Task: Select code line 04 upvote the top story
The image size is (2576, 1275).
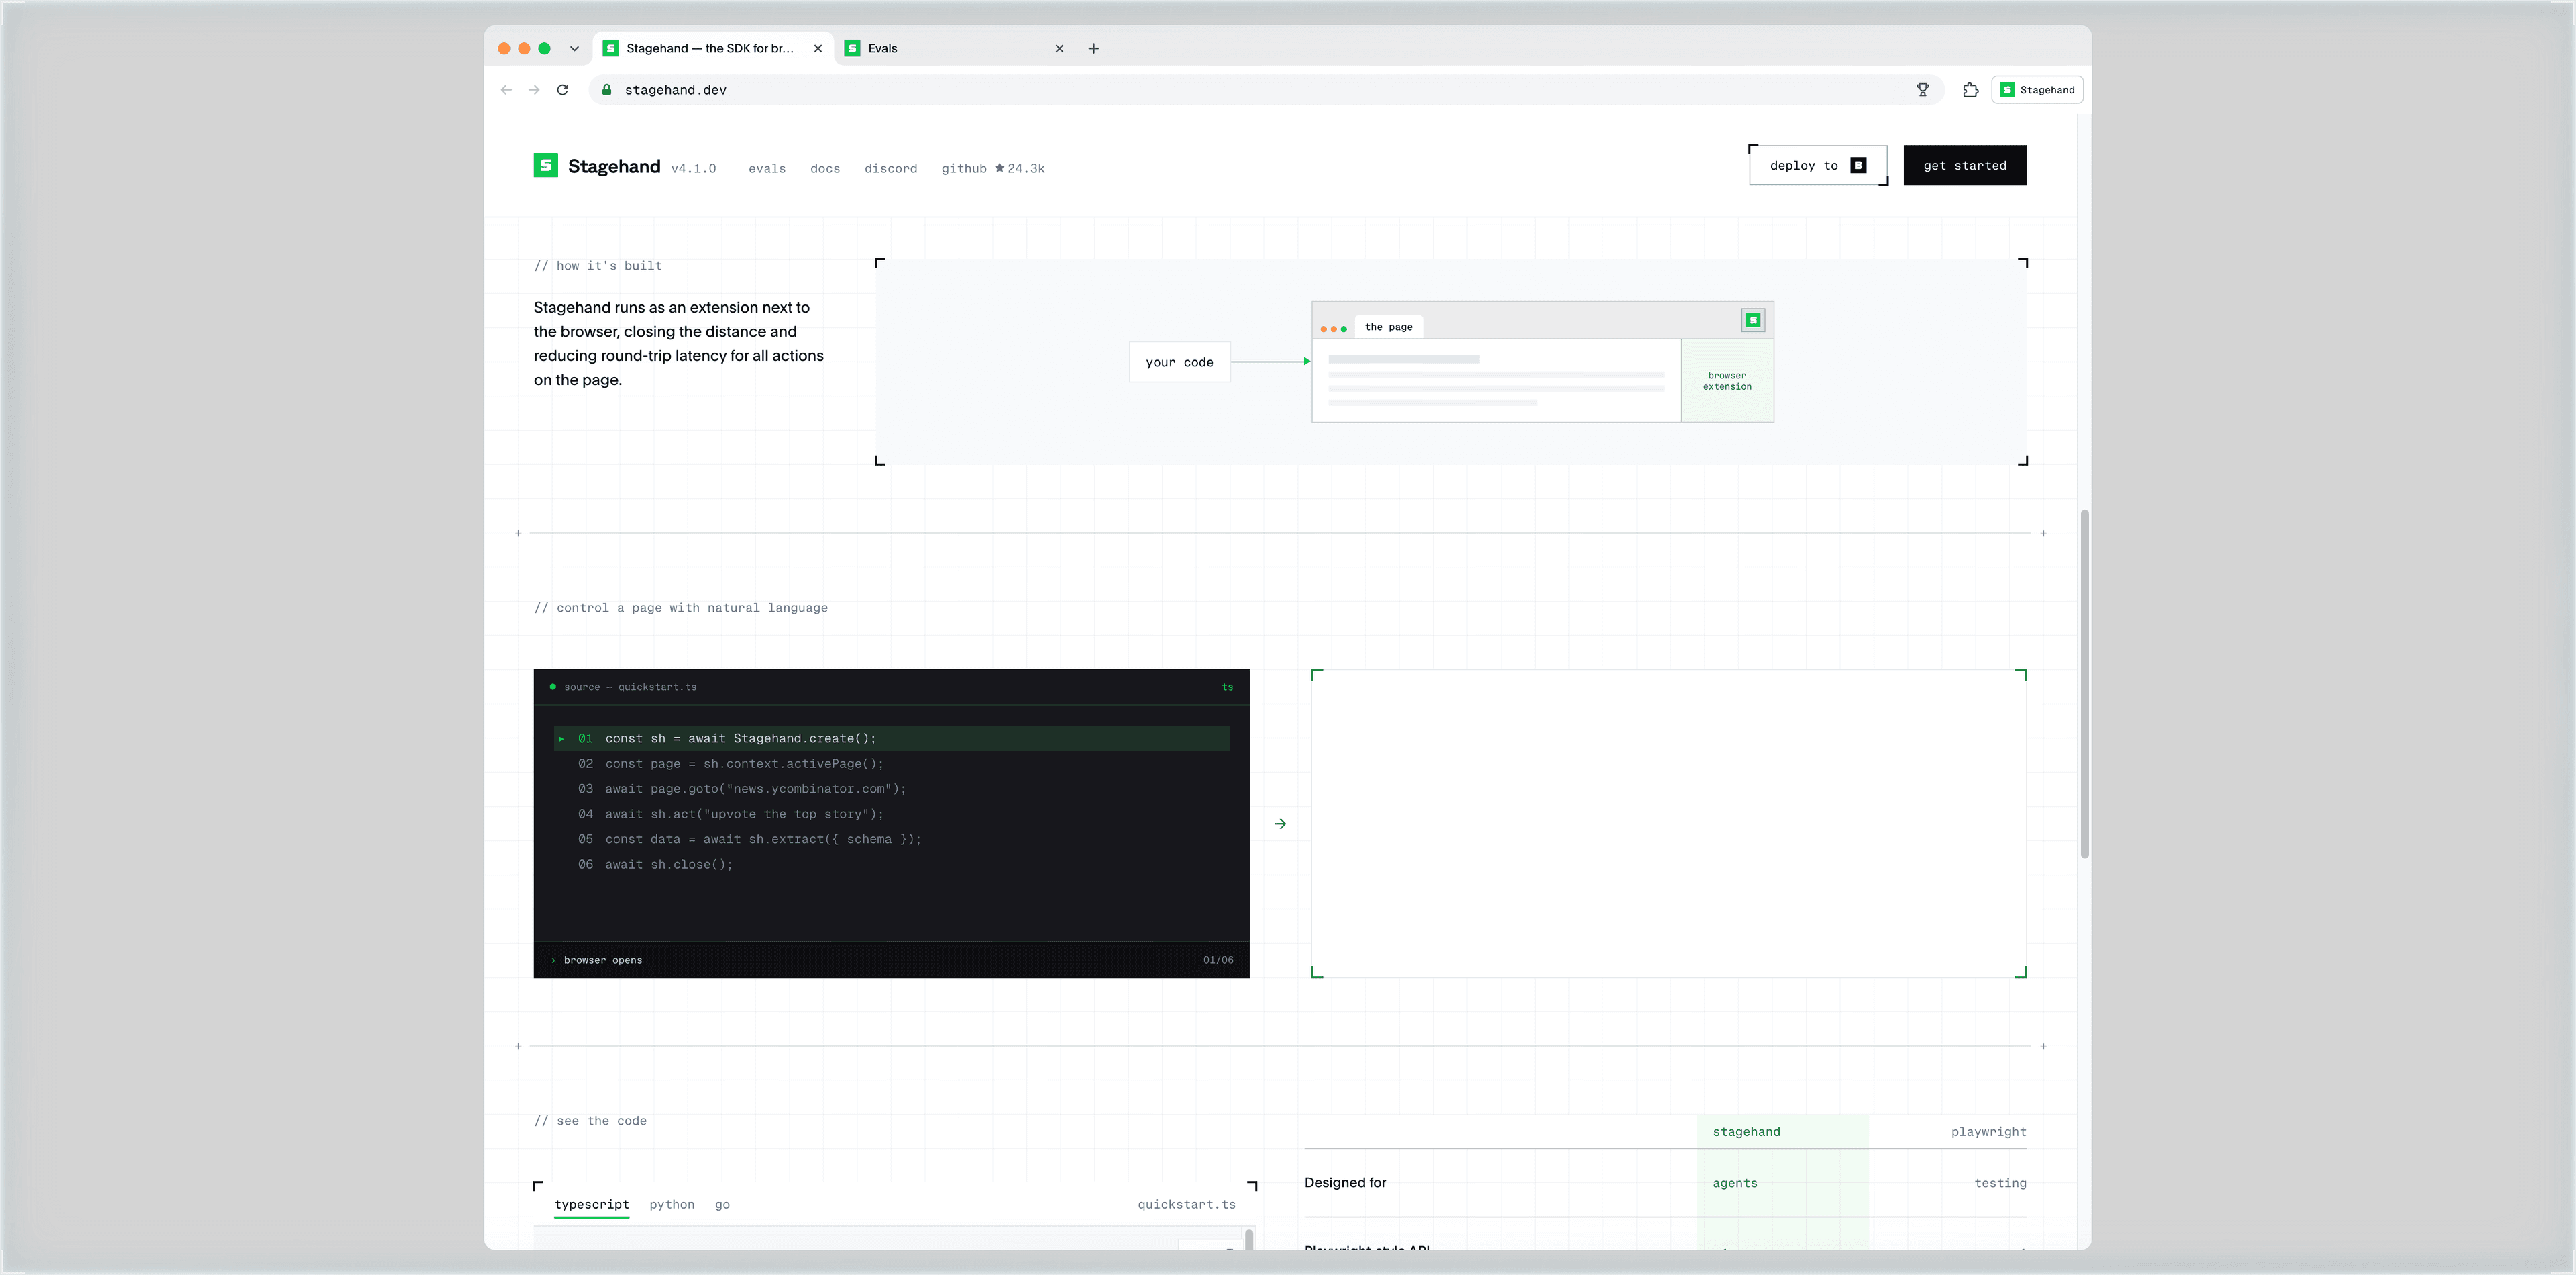Action: coord(891,814)
